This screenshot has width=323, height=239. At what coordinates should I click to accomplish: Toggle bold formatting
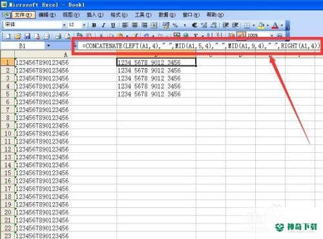coord(94,25)
